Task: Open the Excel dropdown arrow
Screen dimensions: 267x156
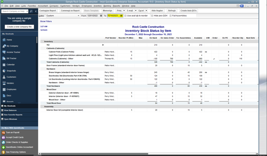Action: click(x=146, y=11)
